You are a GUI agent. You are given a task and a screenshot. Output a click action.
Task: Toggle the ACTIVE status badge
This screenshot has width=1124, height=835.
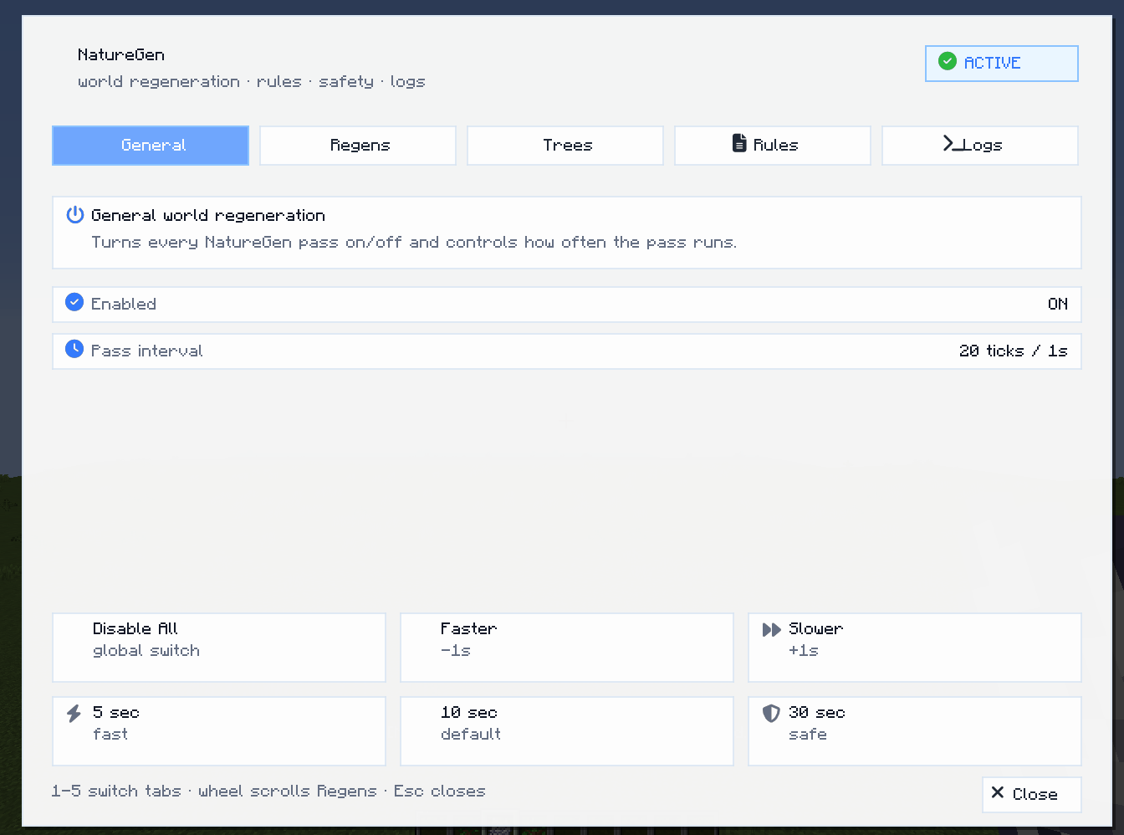(x=1002, y=64)
